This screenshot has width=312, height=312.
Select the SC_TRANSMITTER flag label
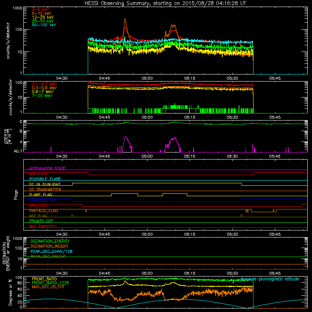(x=45, y=190)
